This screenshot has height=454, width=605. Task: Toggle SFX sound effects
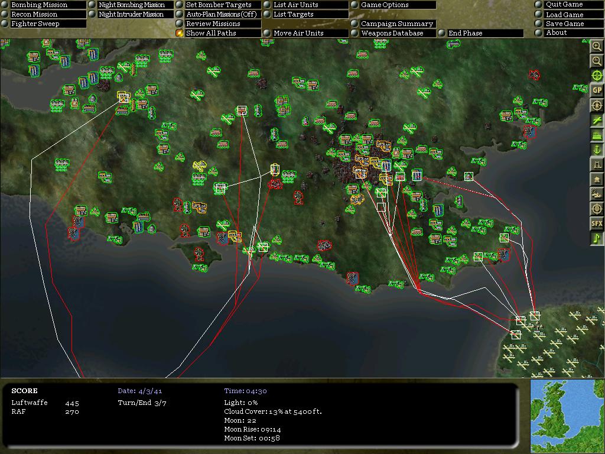click(597, 223)
